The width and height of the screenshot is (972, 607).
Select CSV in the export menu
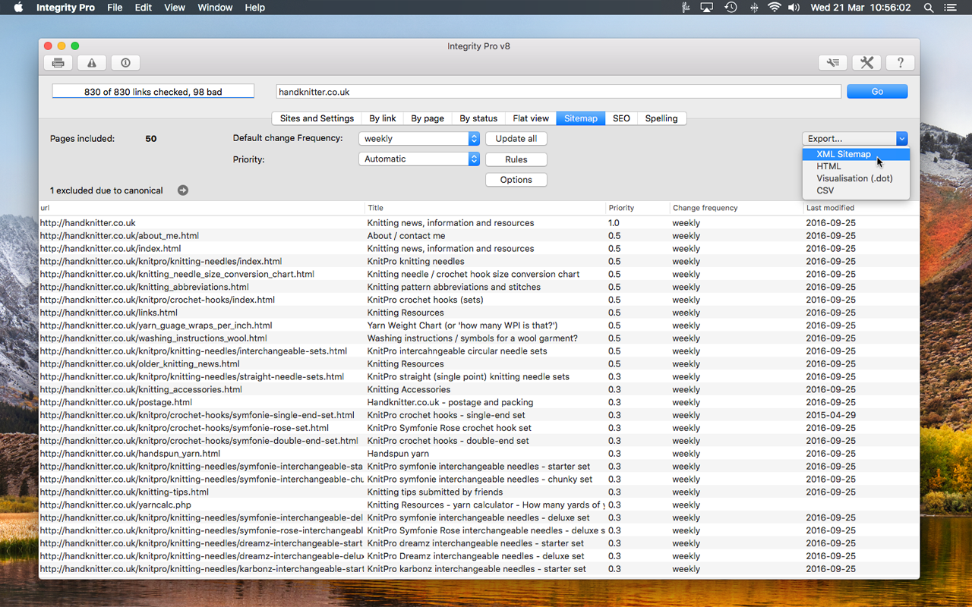point(825,190)
